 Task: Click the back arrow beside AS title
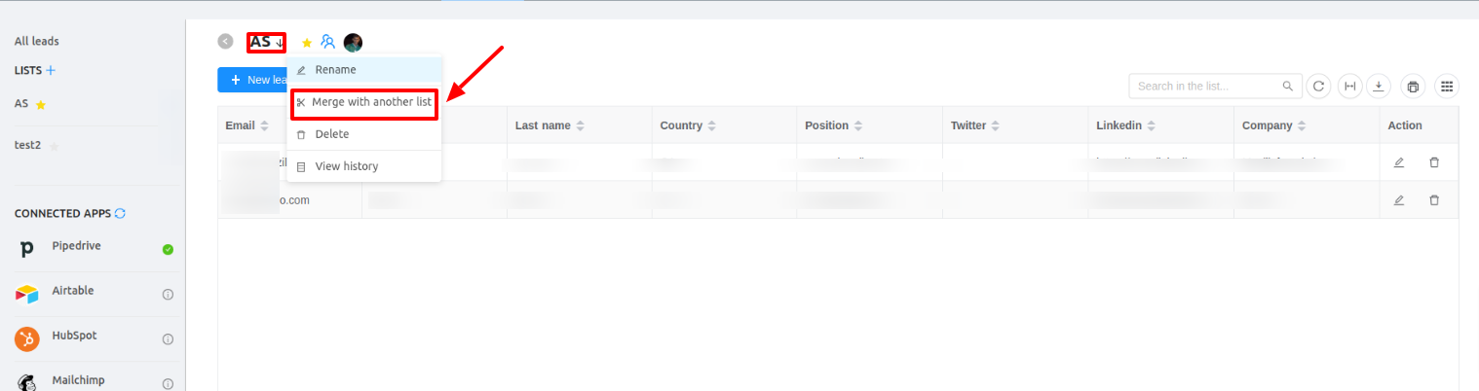225,42
